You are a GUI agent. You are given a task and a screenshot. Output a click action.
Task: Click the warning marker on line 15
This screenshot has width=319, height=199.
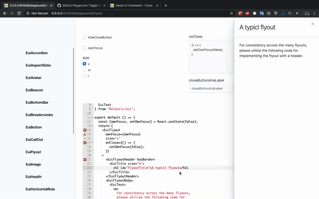(85, 134)
